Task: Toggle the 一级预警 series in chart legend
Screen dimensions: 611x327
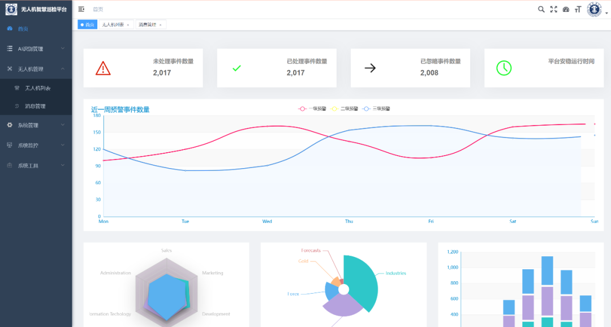Action: click(312, 109)
